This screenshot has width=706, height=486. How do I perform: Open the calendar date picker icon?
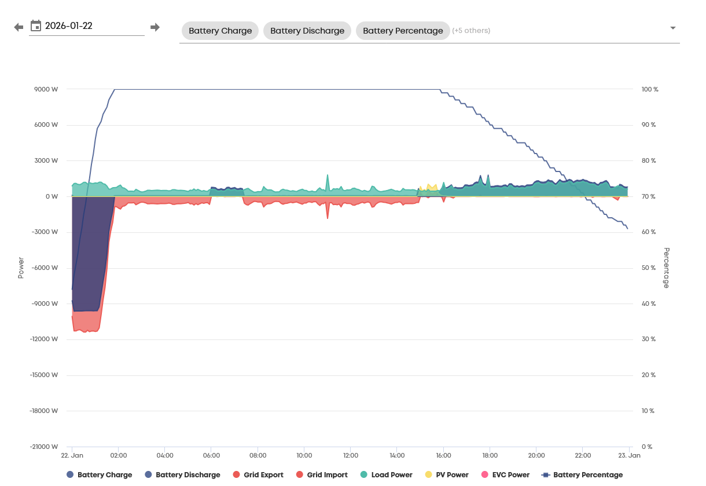coord(36,26)
